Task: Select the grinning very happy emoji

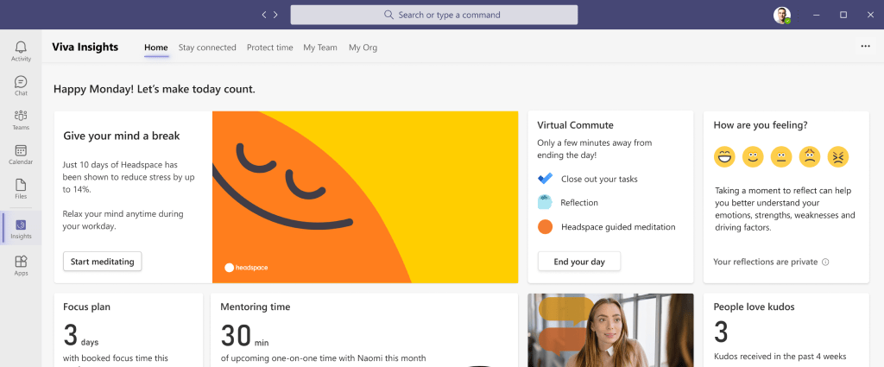Action: click(x=724, y=156)
